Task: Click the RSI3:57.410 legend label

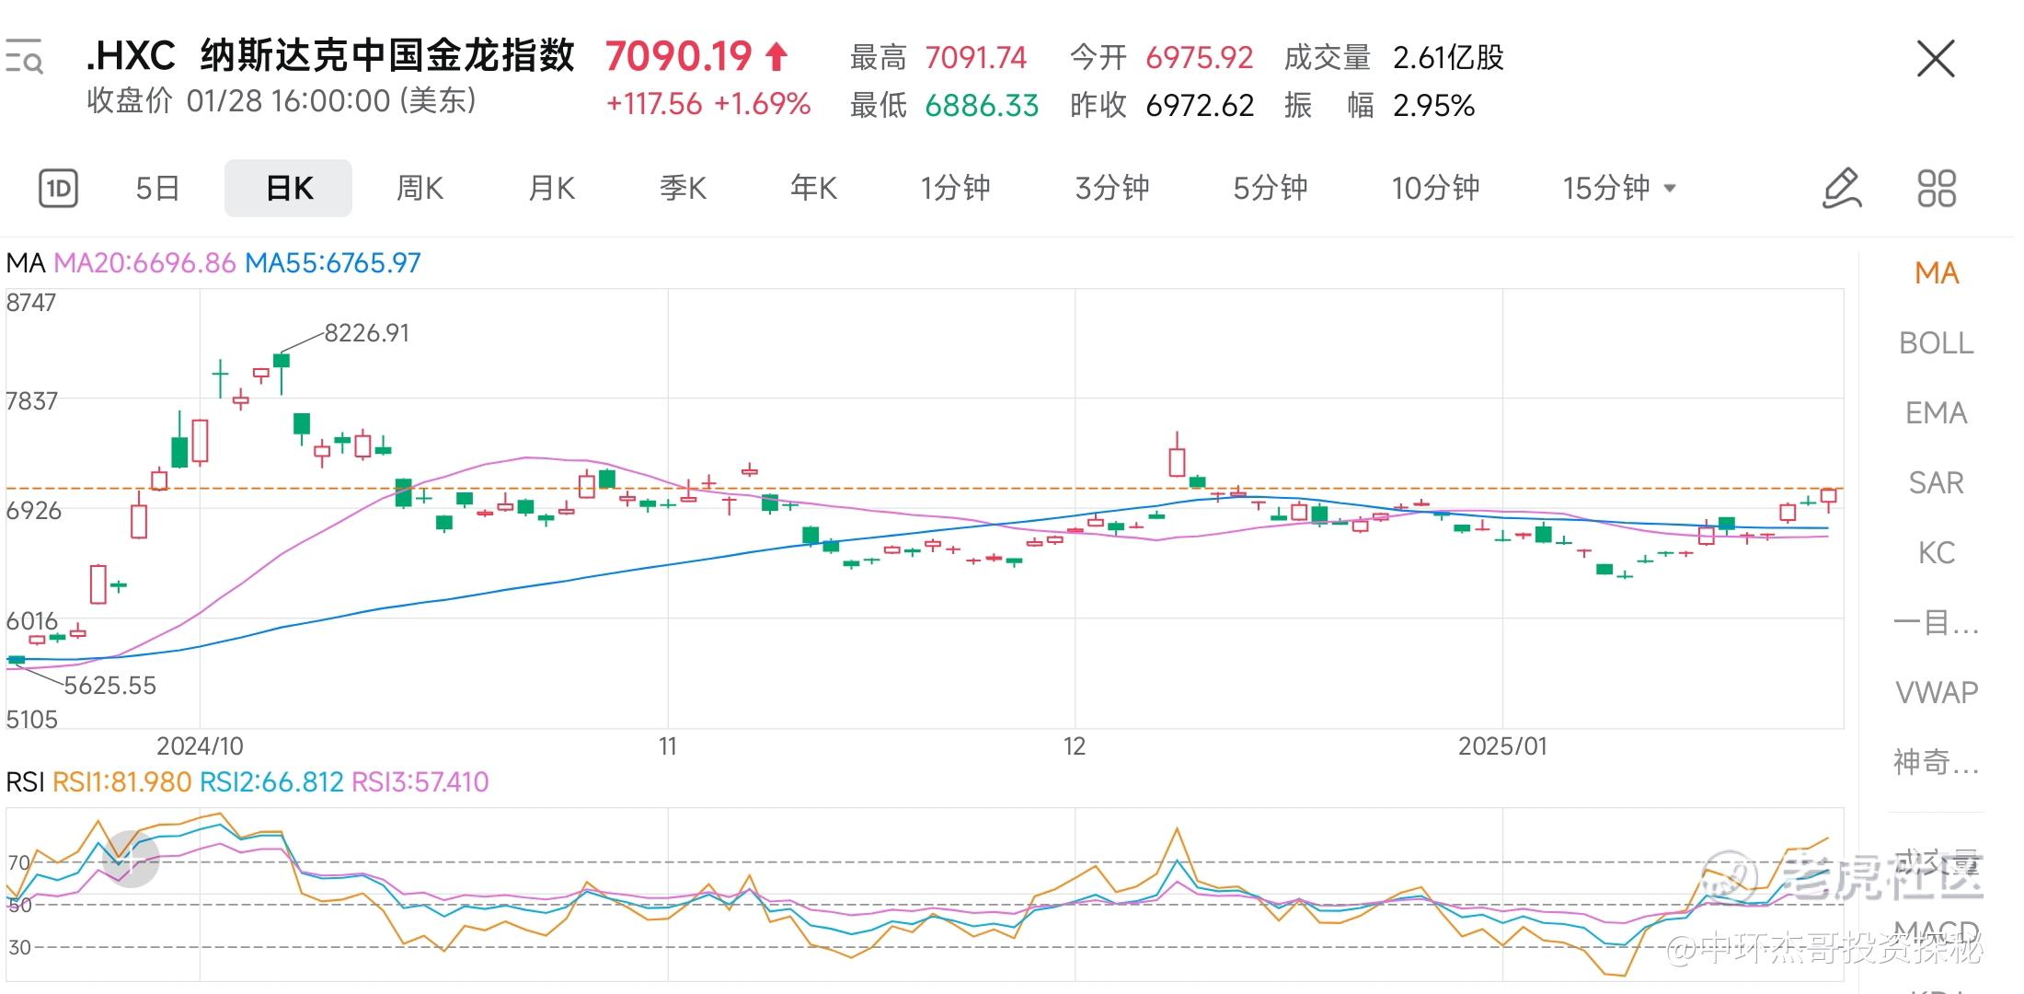Action: [420, 782]
